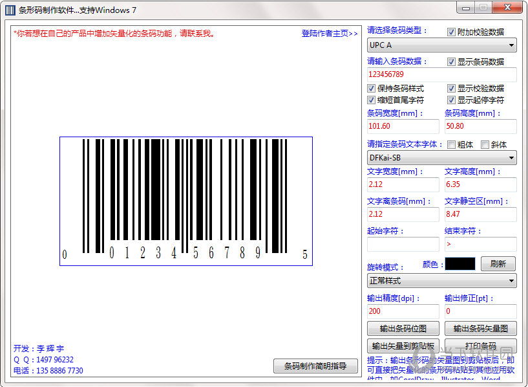Pick the black barcode color swatch
The height and width of the screenshot is (387, 528).
460,263
